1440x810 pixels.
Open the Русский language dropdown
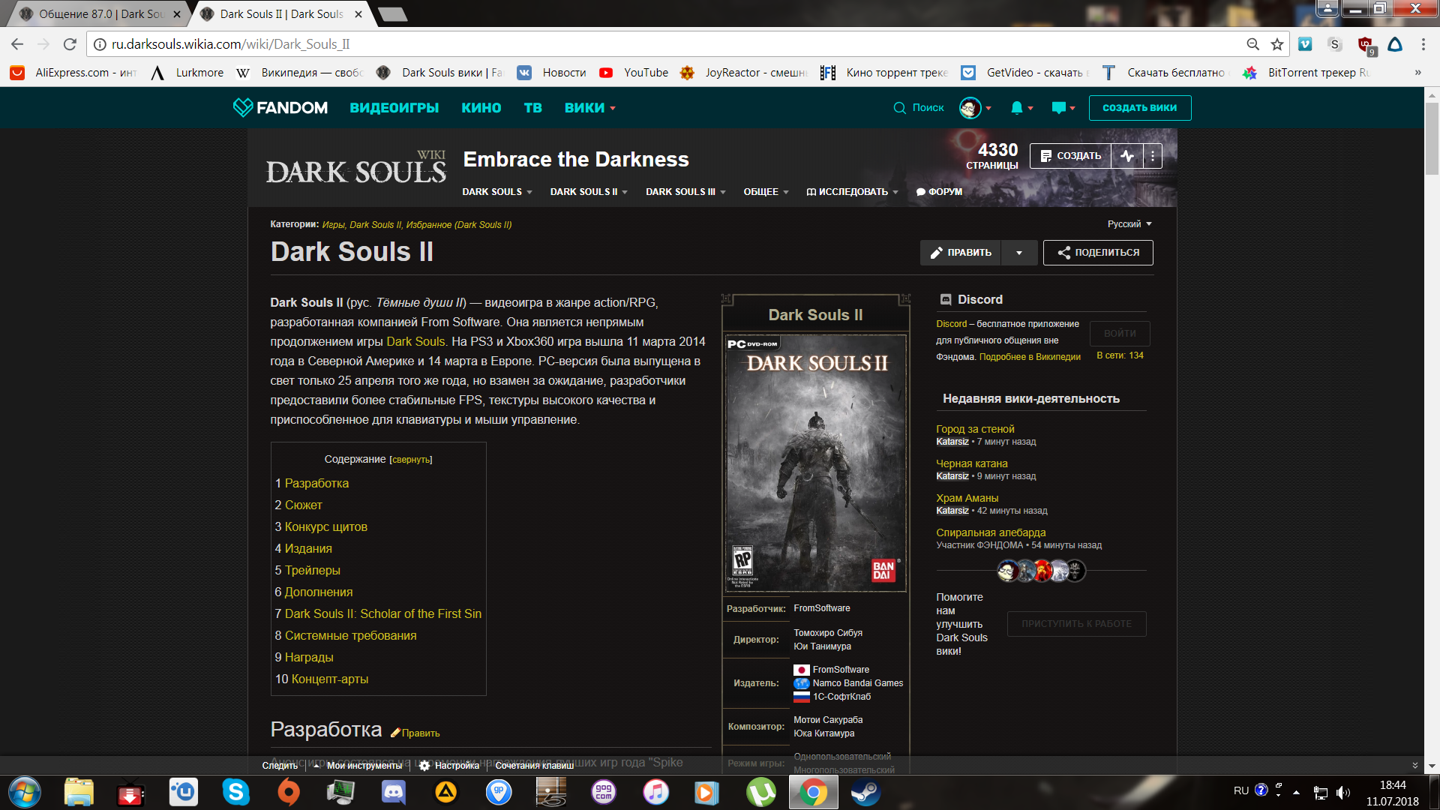pos(1129,224)
